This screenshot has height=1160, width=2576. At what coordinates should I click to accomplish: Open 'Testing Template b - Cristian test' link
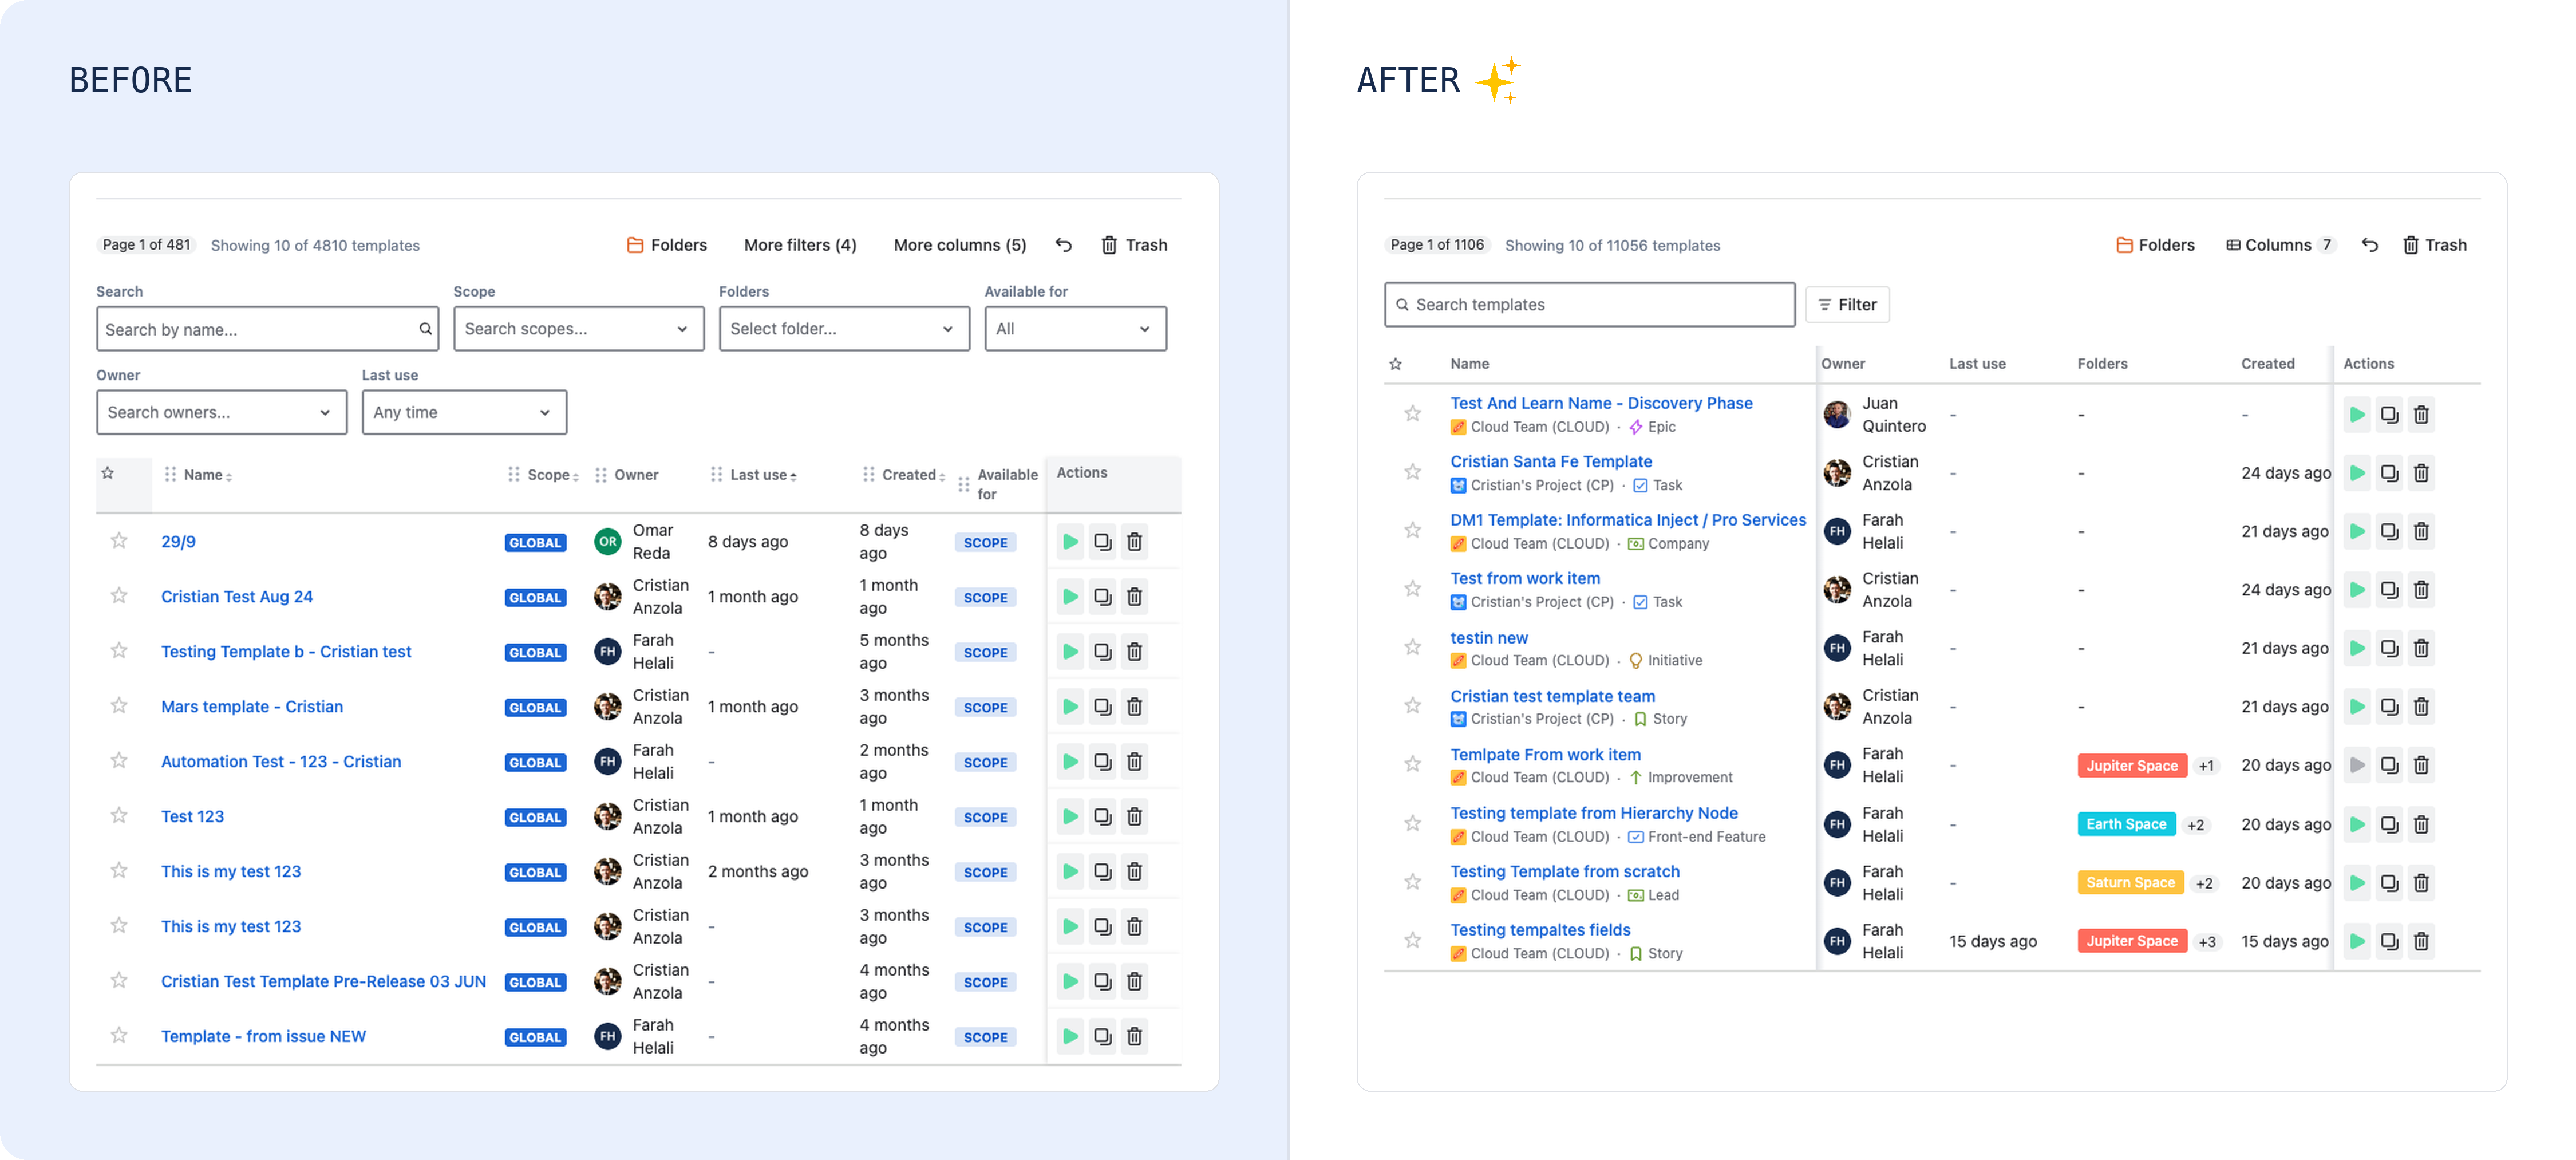click(286, 652)
